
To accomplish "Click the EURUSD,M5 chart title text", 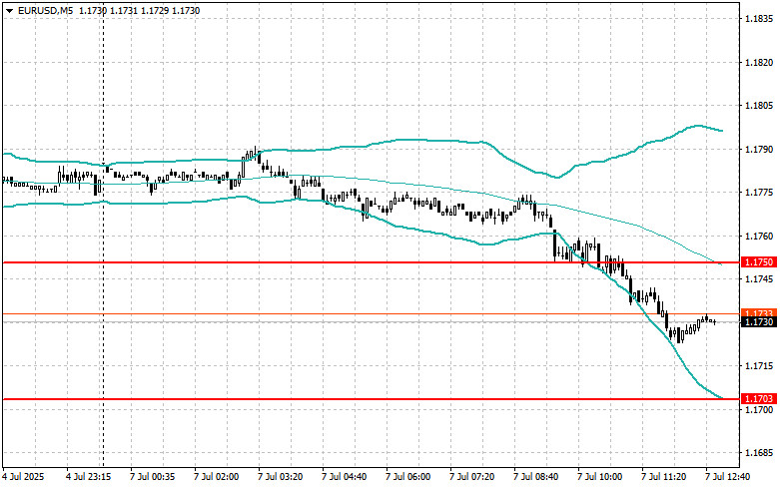I will pyautogui.click(x=45, y=10).
